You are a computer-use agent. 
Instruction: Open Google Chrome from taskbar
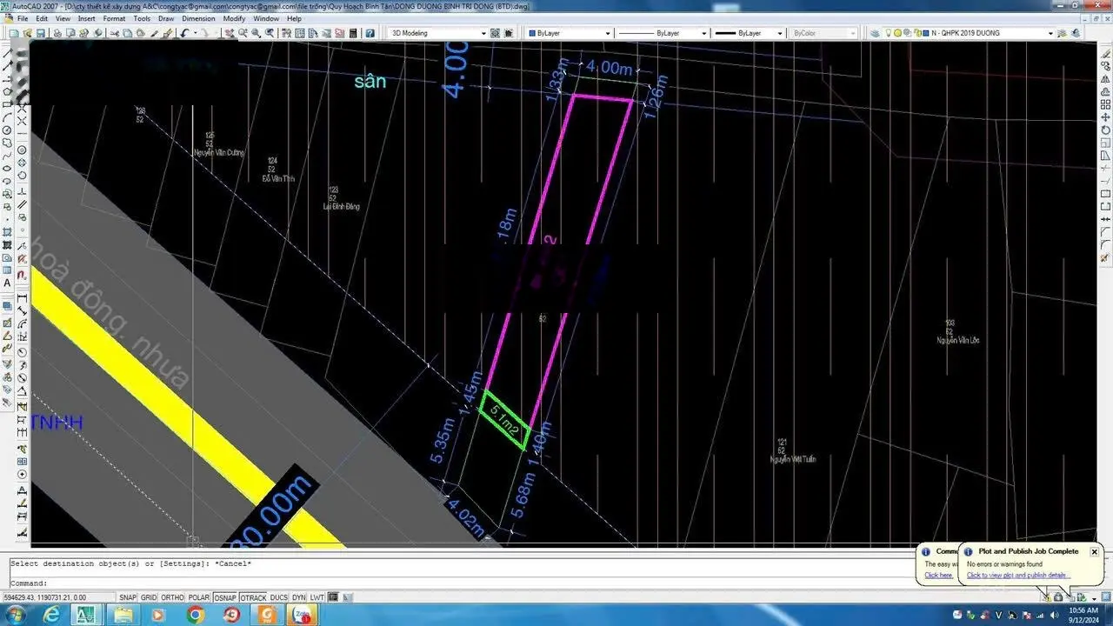(196, 615)
